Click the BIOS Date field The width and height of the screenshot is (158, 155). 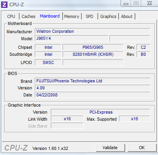[93, 95]
